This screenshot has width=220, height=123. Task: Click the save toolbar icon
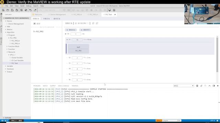[x=12, y=10]
